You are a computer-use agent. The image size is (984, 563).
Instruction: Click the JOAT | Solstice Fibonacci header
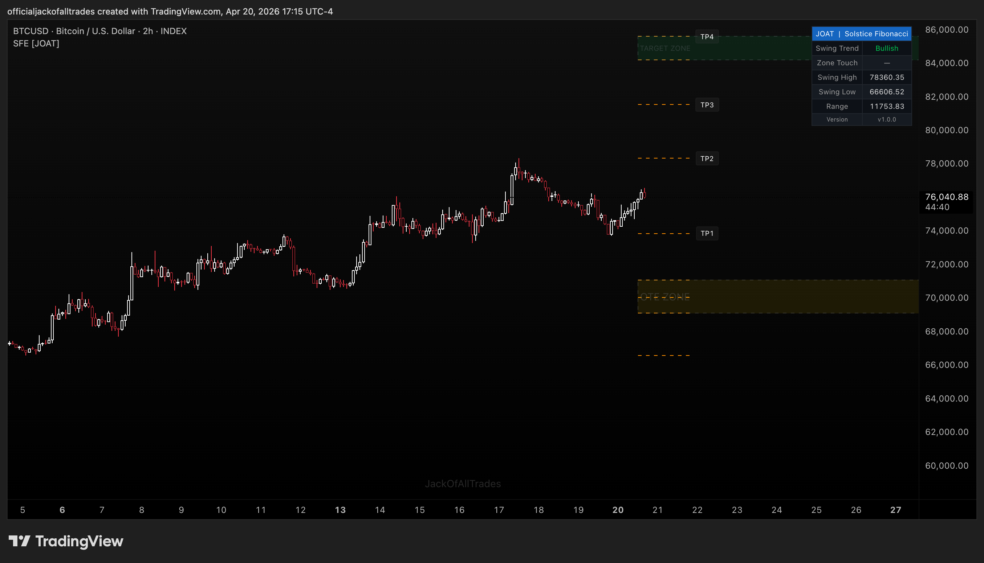coord(861,34)
